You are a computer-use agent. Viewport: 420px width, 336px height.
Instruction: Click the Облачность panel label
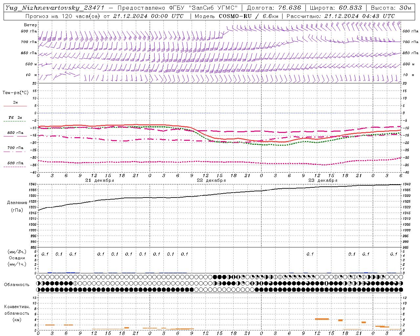pos(17,284)
